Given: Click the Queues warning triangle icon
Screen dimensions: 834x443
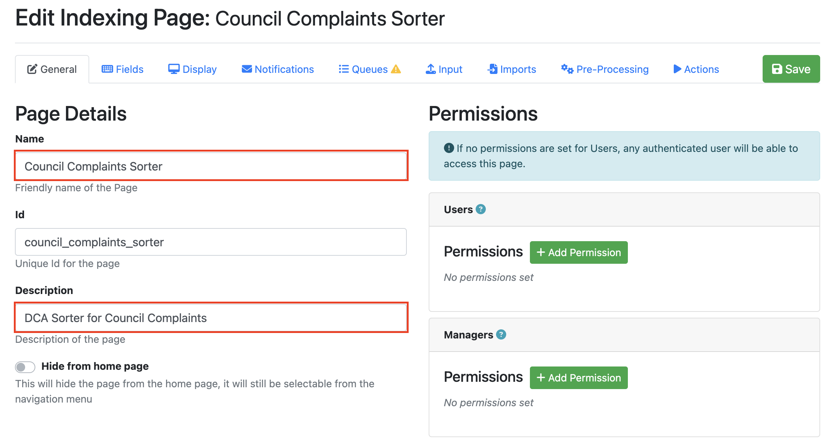Looking at the screenshot, I should pos(396,69).
